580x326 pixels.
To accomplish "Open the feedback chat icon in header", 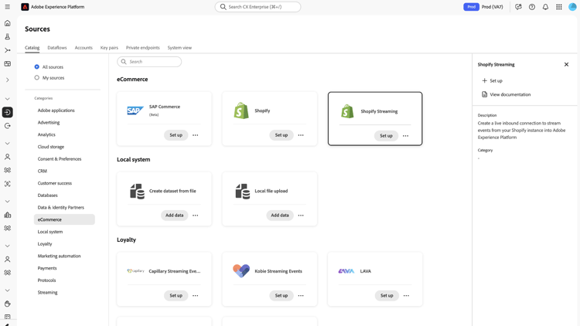I will coord(518,7).
